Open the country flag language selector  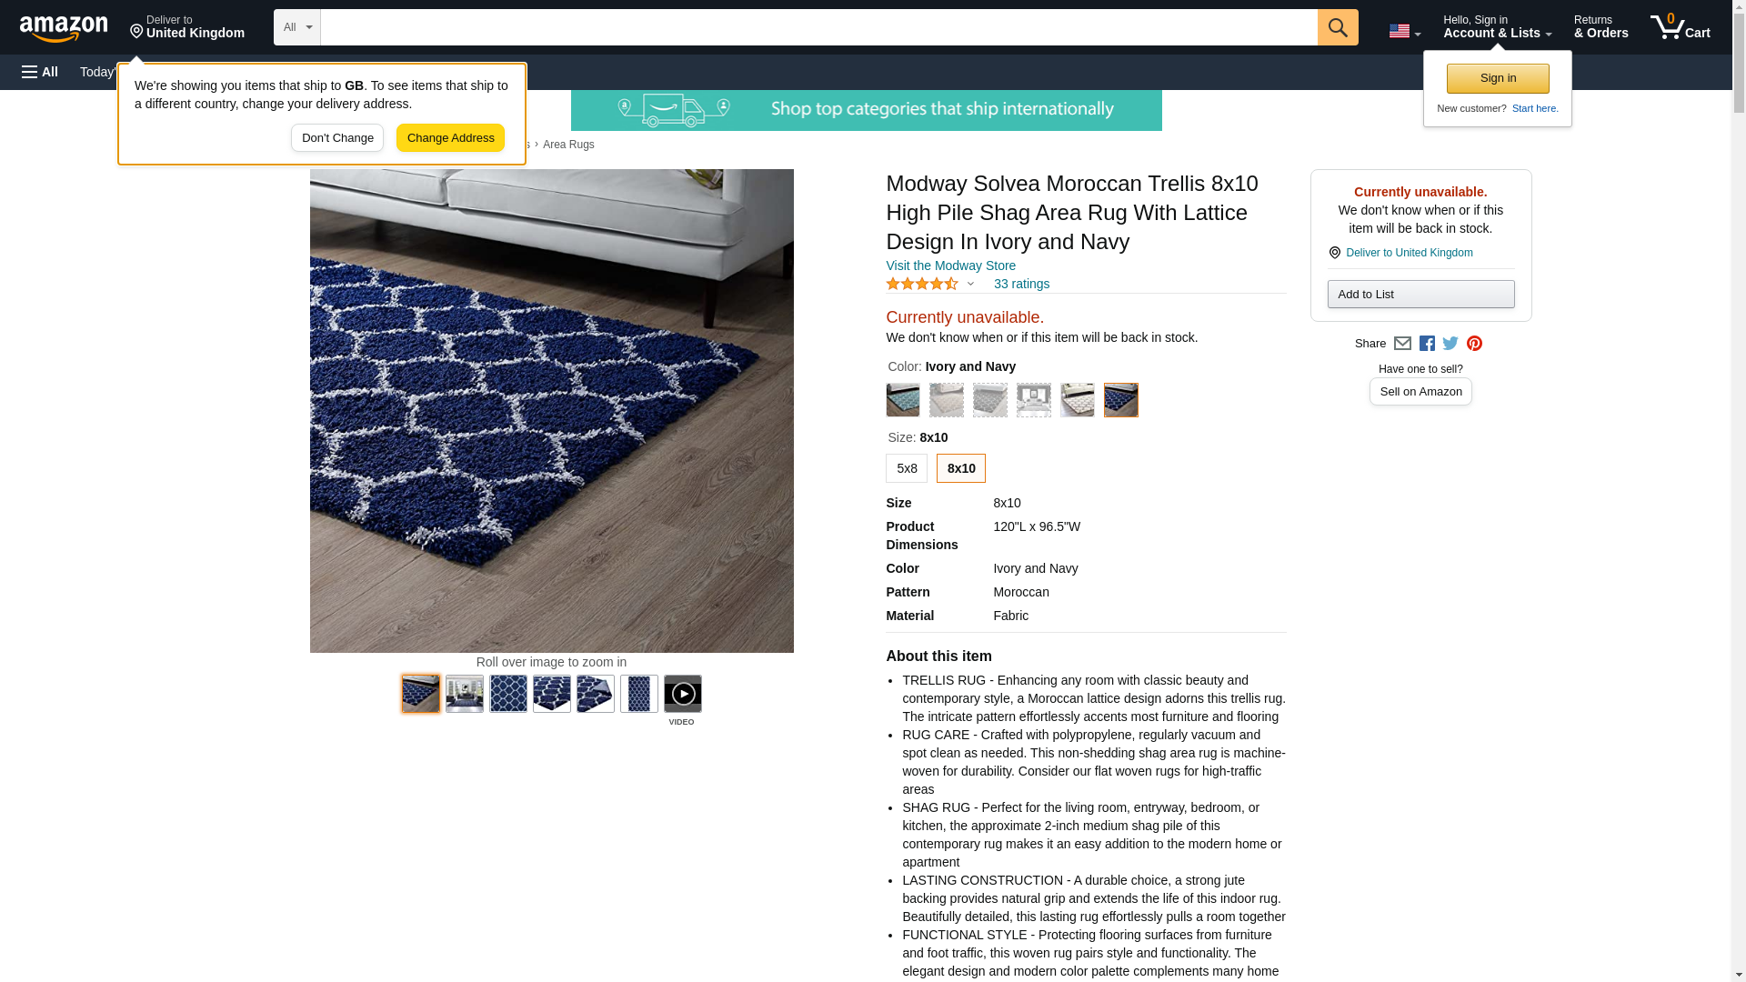[x=1404, y=31]
